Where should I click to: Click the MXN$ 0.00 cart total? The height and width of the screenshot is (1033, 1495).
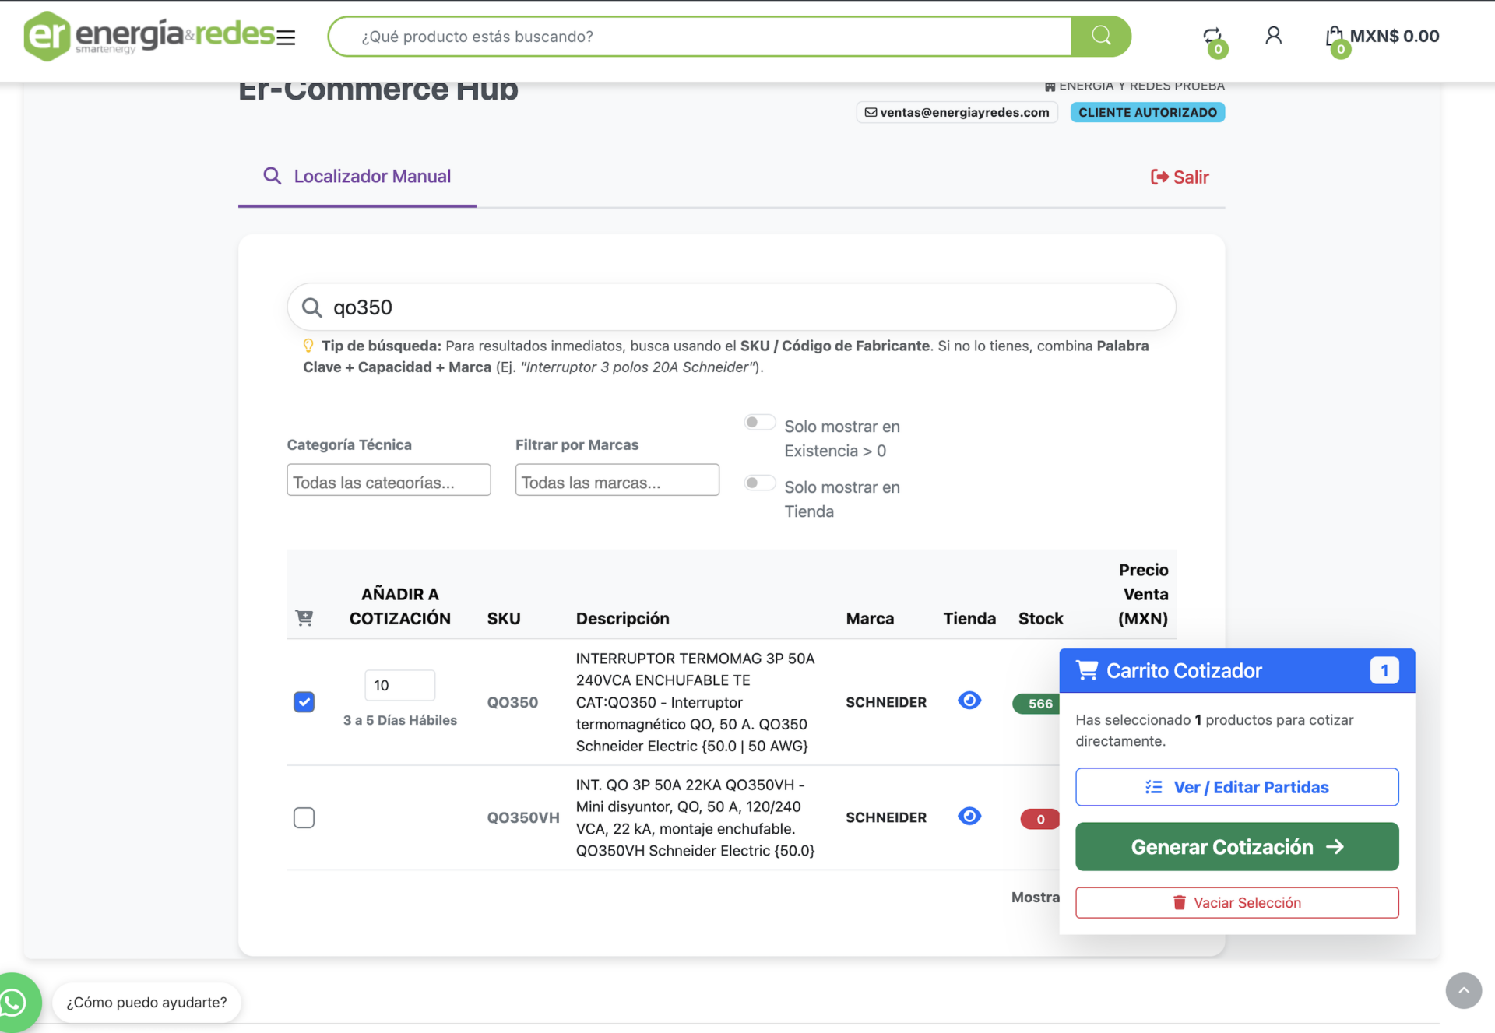(x=1395, y=36)
